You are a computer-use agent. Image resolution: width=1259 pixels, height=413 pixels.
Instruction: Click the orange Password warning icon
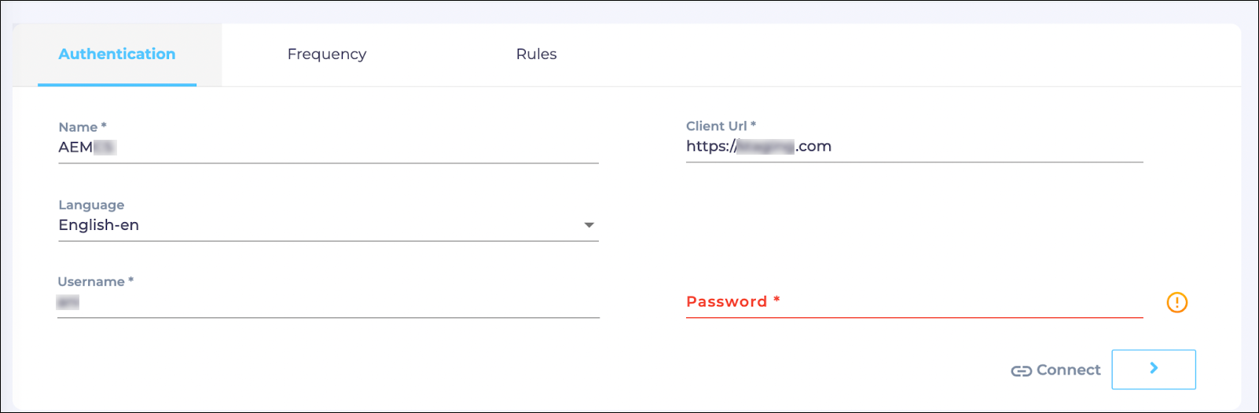point(1176,302)
